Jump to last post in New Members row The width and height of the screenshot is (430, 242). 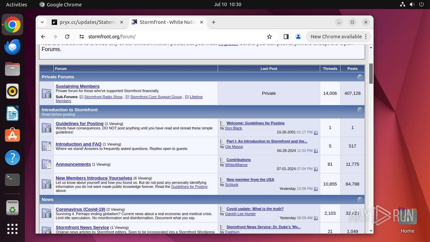coord(316,189)
